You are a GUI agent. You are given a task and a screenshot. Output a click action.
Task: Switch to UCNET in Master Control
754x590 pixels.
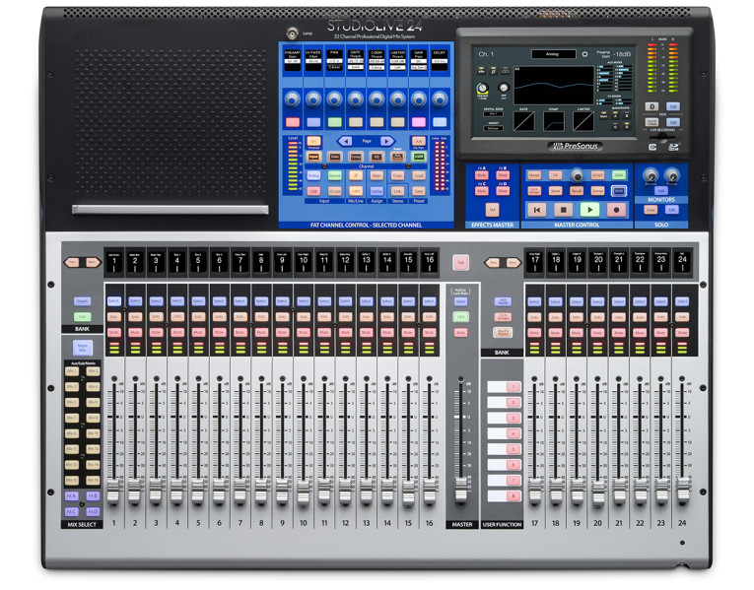point(597,175)
